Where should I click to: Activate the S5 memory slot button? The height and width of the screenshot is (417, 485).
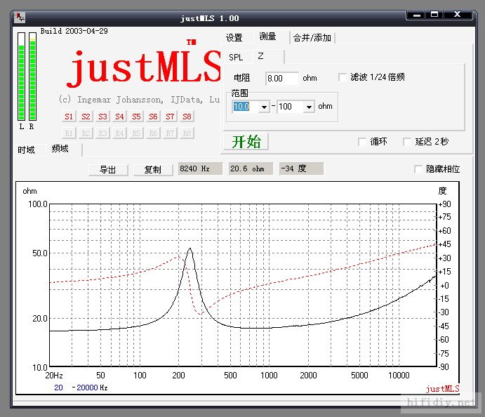pyautogui.click(x=136, y=117)
